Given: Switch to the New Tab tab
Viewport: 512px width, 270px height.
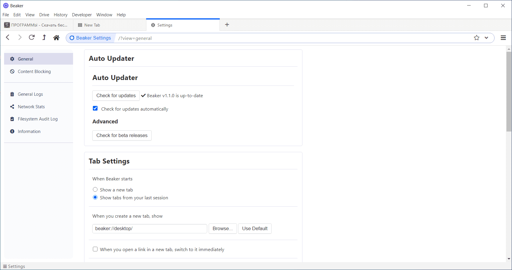Looking at the screenshot, I should 109,25.
